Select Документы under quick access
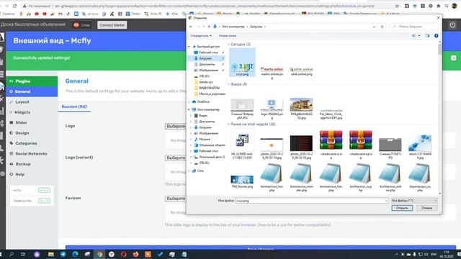The width and height of the screenshot is (461, 259). (x=207, y=64)
